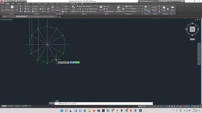Click the TOP face of ViewCube
Image resolution: width=202 pixels, height=113 pixels.
[192, 29]
